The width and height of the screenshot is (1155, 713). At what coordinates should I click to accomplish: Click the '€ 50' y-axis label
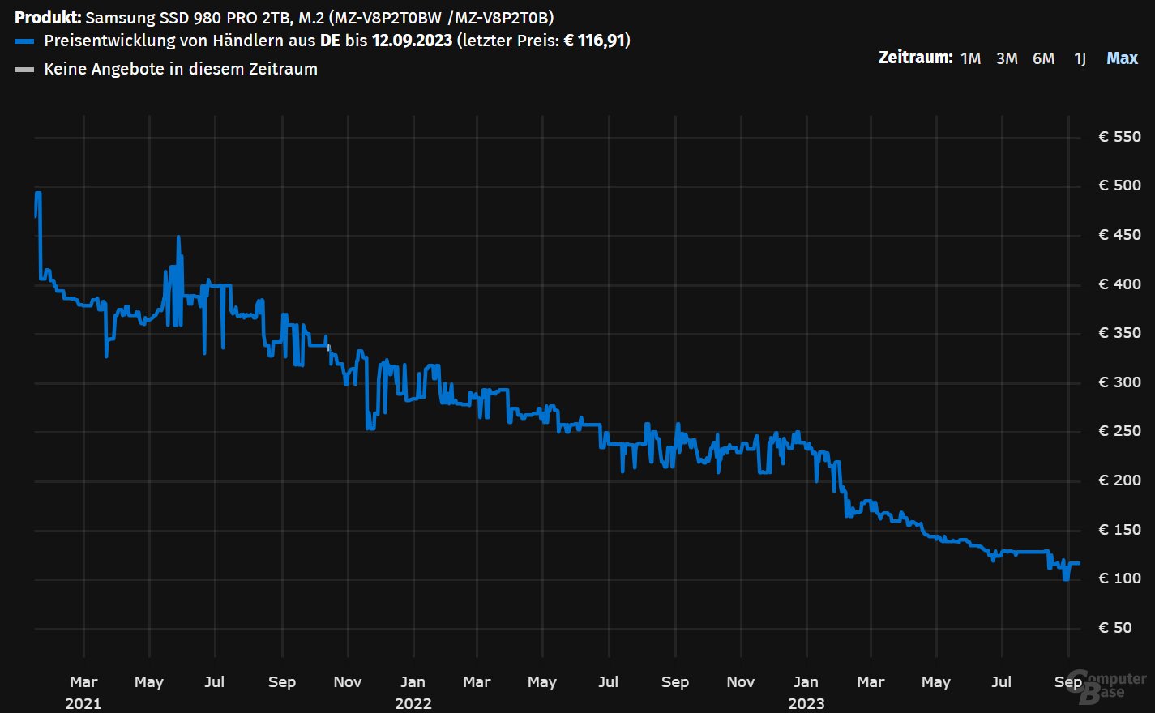point(1115,628)
